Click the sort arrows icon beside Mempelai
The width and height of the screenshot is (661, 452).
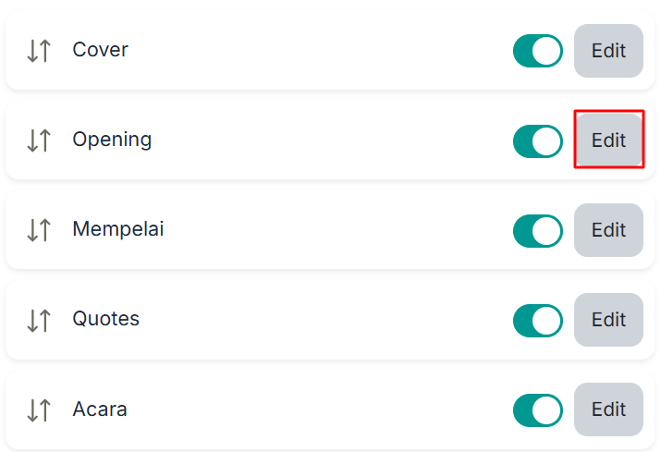39,230
